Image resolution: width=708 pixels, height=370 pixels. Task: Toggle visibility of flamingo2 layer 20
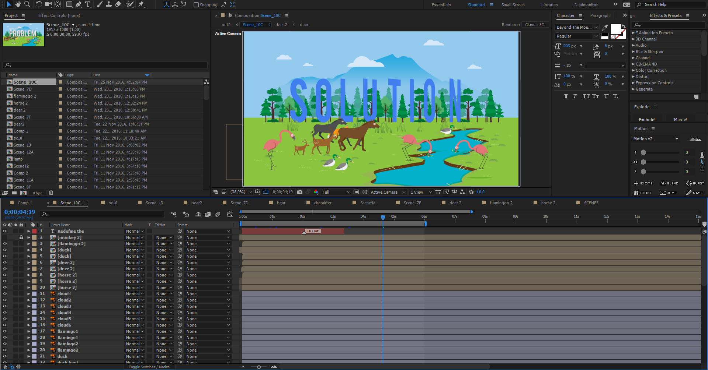[5, 350]
